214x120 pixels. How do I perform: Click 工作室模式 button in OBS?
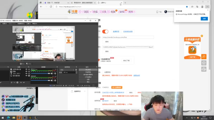point(88,77)
